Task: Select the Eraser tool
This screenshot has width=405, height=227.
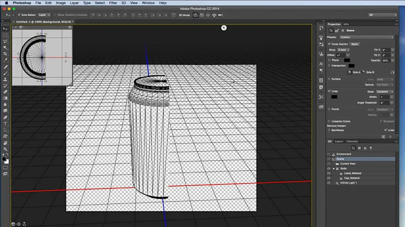Action: click(x=5, y=92)
